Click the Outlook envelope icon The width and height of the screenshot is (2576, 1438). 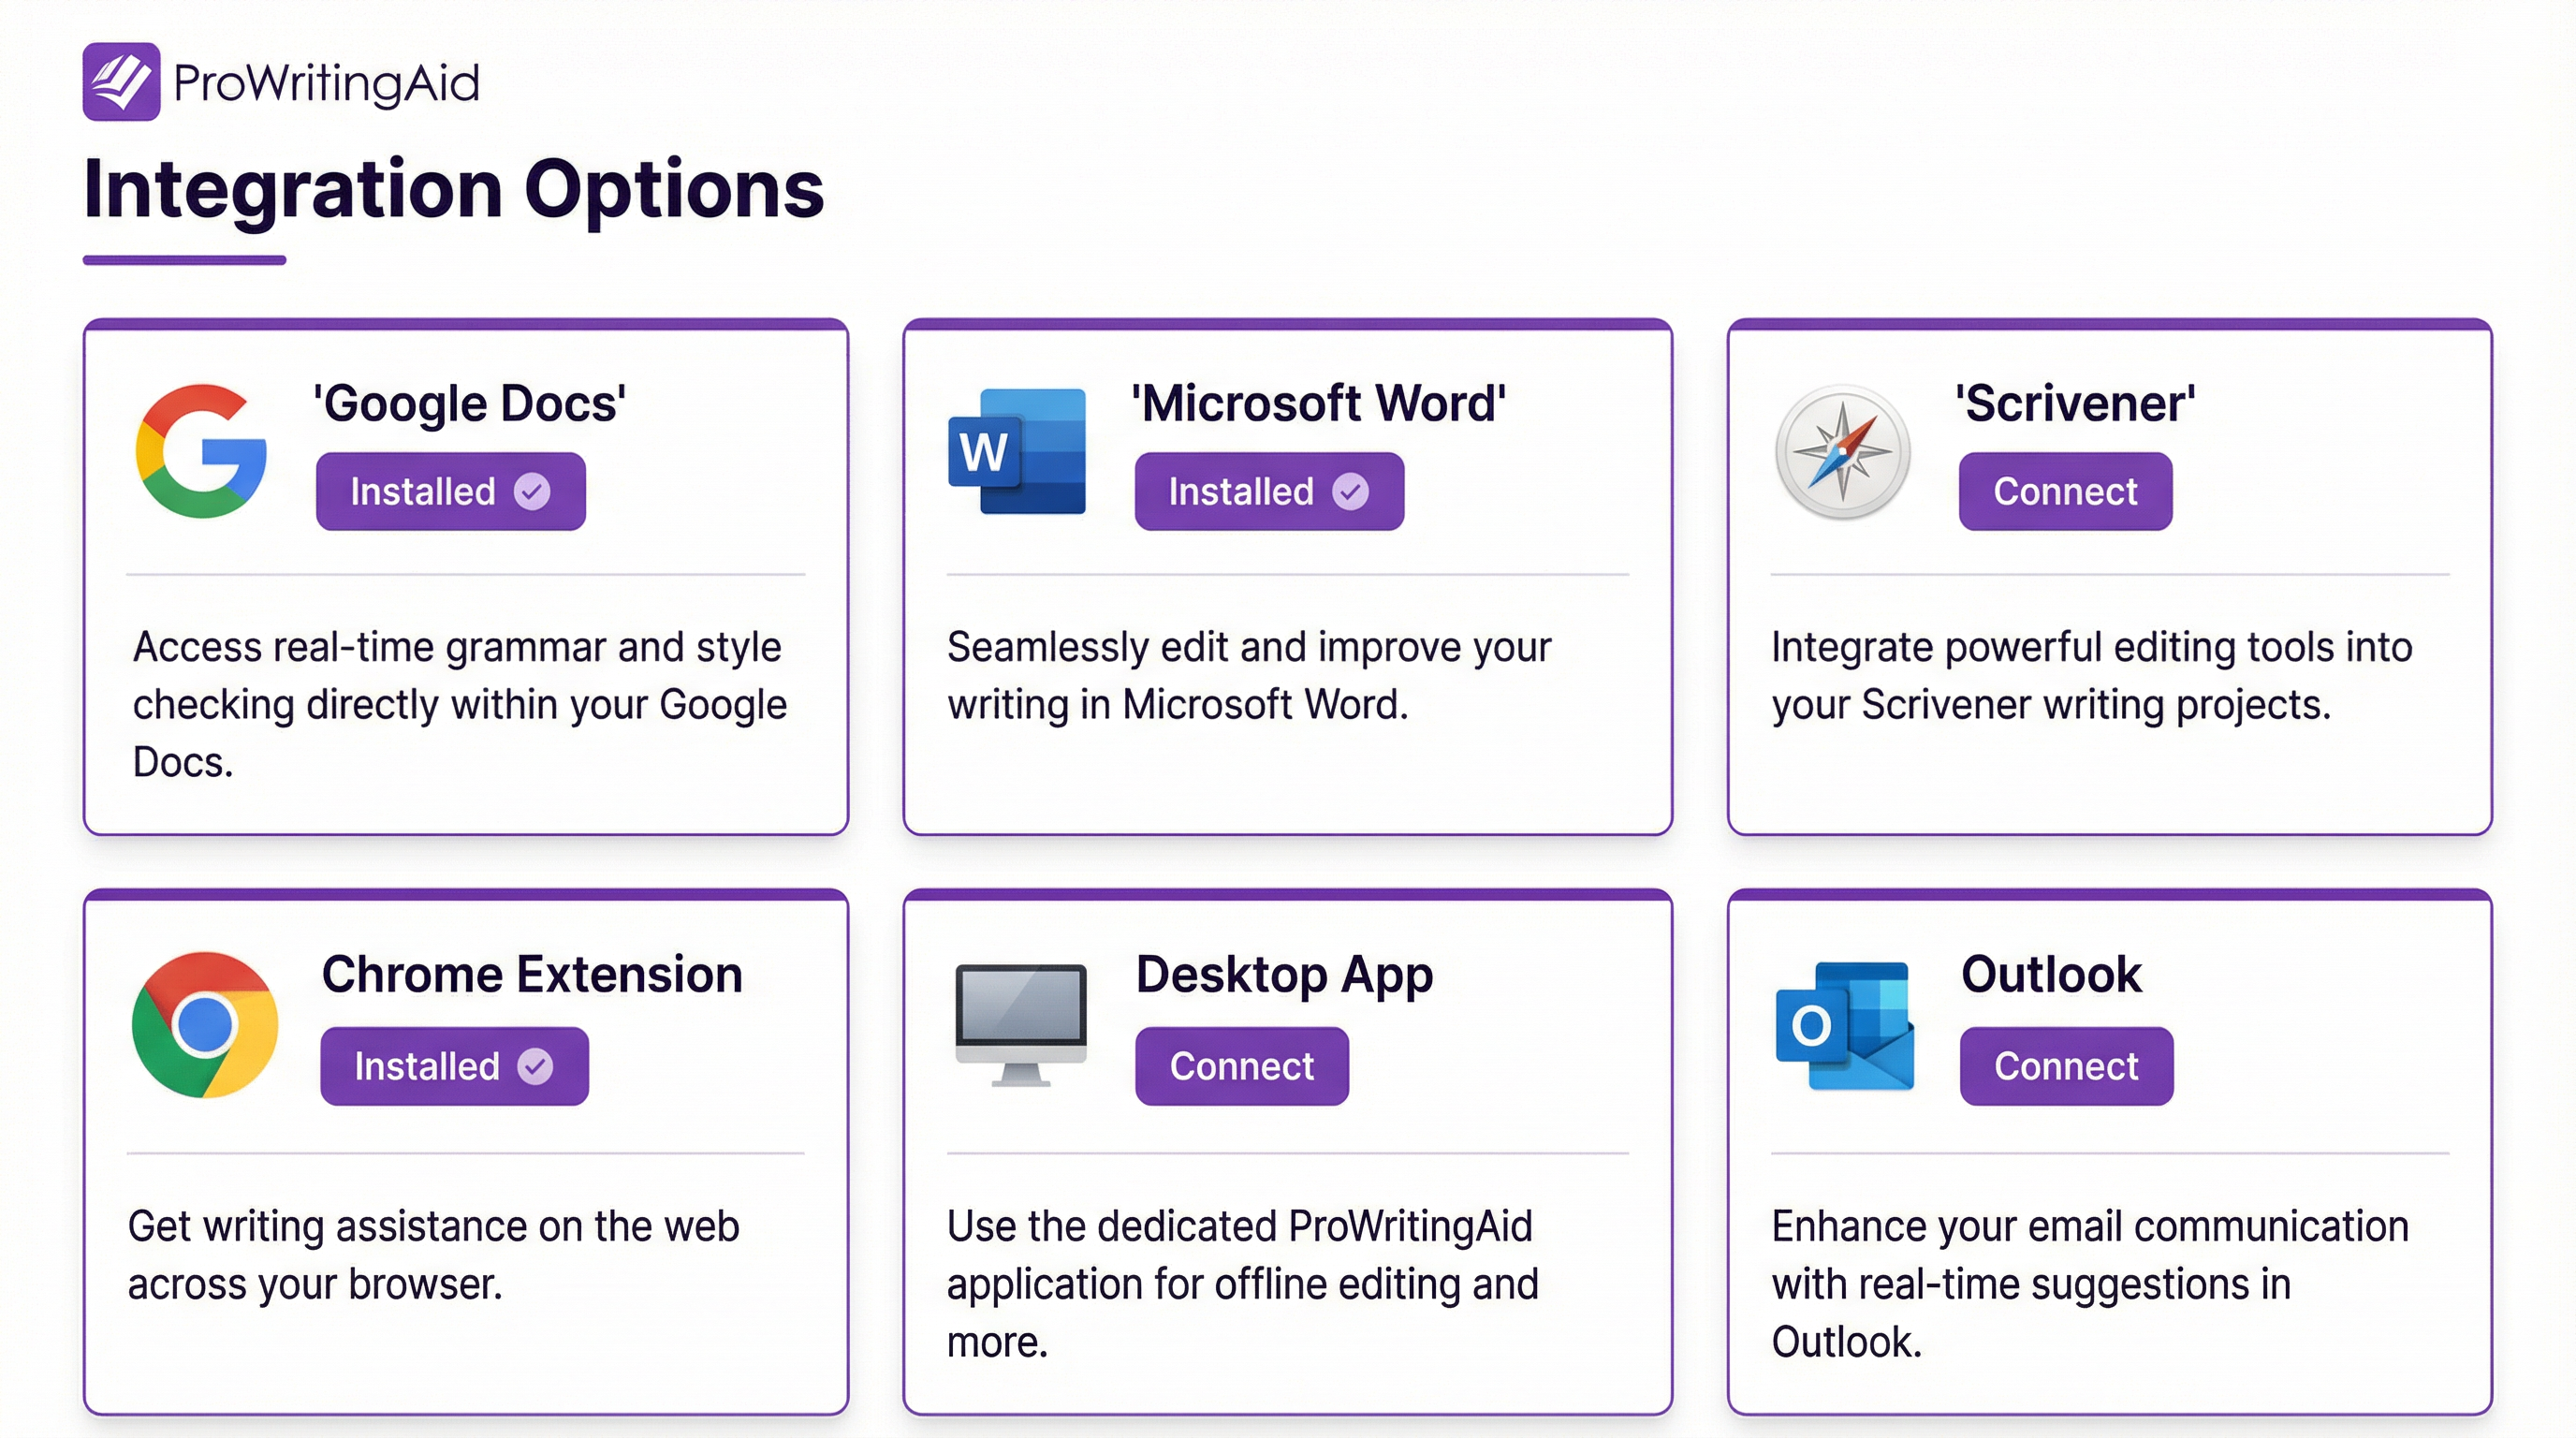pyautogui.click(x=1845, y=1026)
